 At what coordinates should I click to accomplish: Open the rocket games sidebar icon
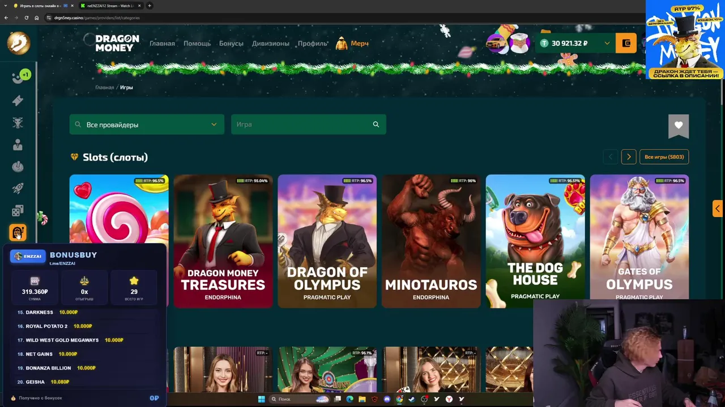tap(18, 189)
